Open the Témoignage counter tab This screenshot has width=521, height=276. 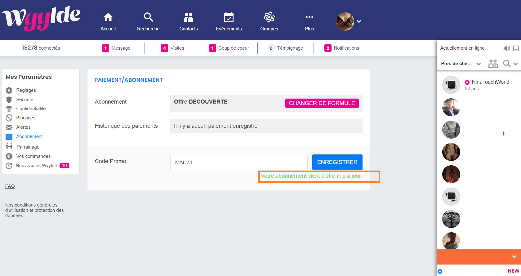pos(285,48)
